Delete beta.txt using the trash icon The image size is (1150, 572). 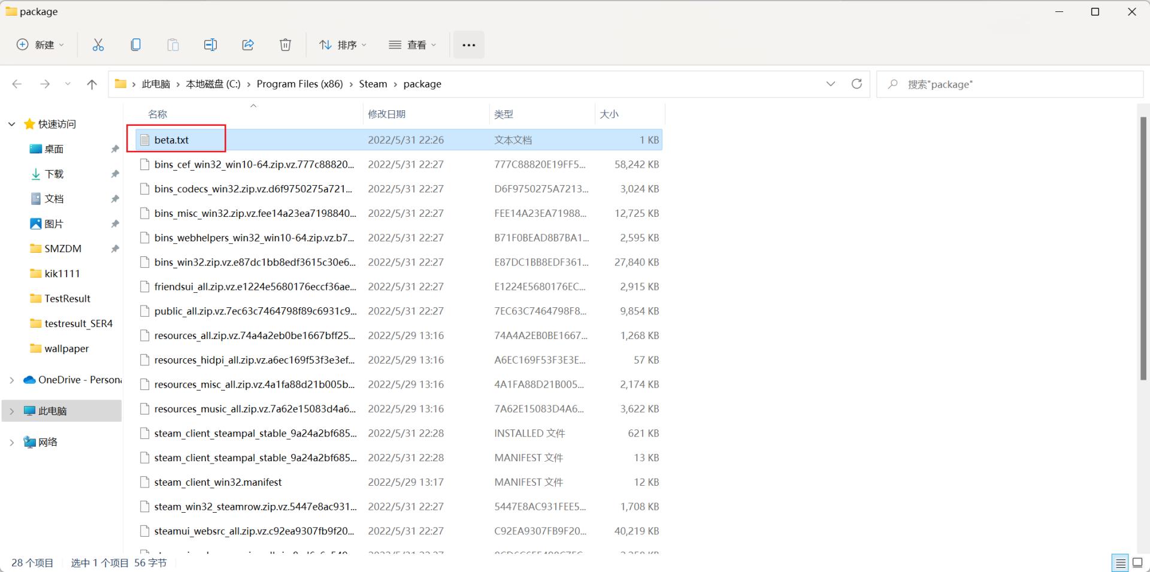click(x=285, y=44)
